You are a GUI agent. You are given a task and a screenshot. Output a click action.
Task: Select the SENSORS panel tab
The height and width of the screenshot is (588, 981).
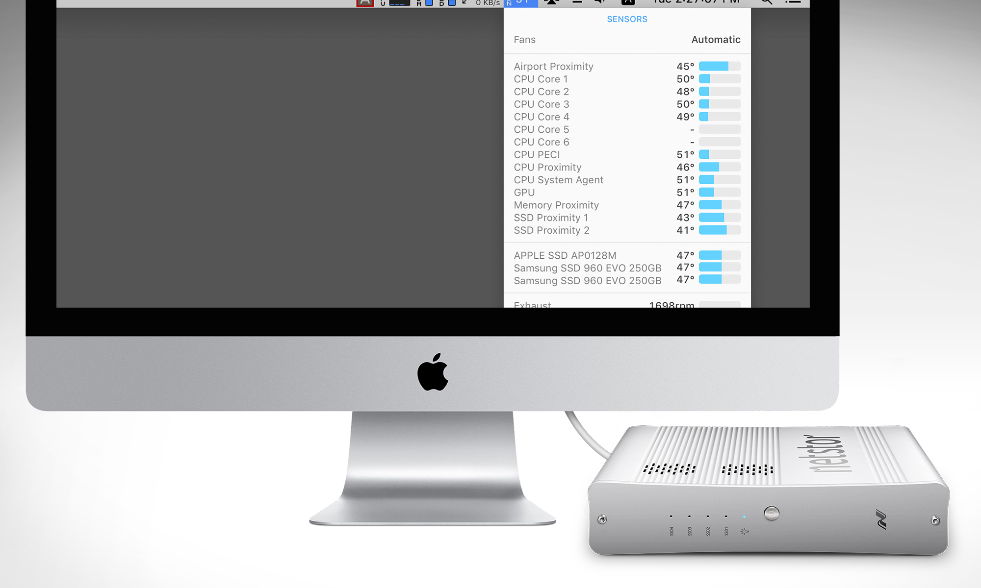pos(626,19)
